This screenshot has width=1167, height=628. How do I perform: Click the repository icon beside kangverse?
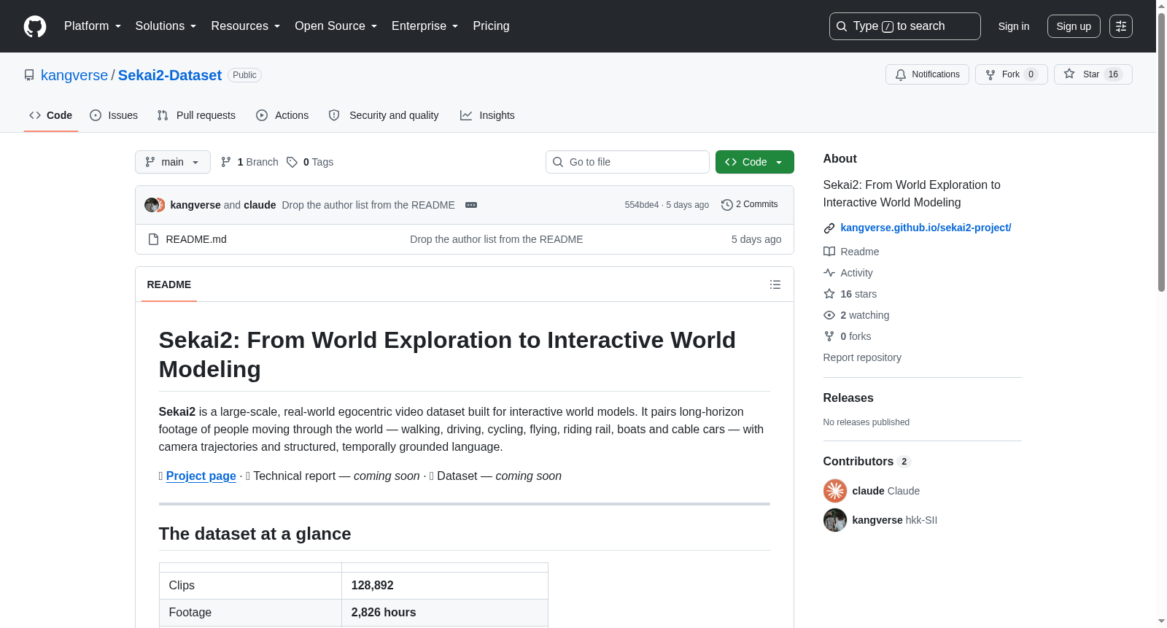click(x=29, y=75)
